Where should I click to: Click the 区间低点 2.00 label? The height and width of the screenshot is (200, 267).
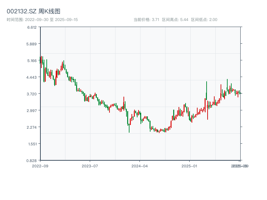point(204,20)
